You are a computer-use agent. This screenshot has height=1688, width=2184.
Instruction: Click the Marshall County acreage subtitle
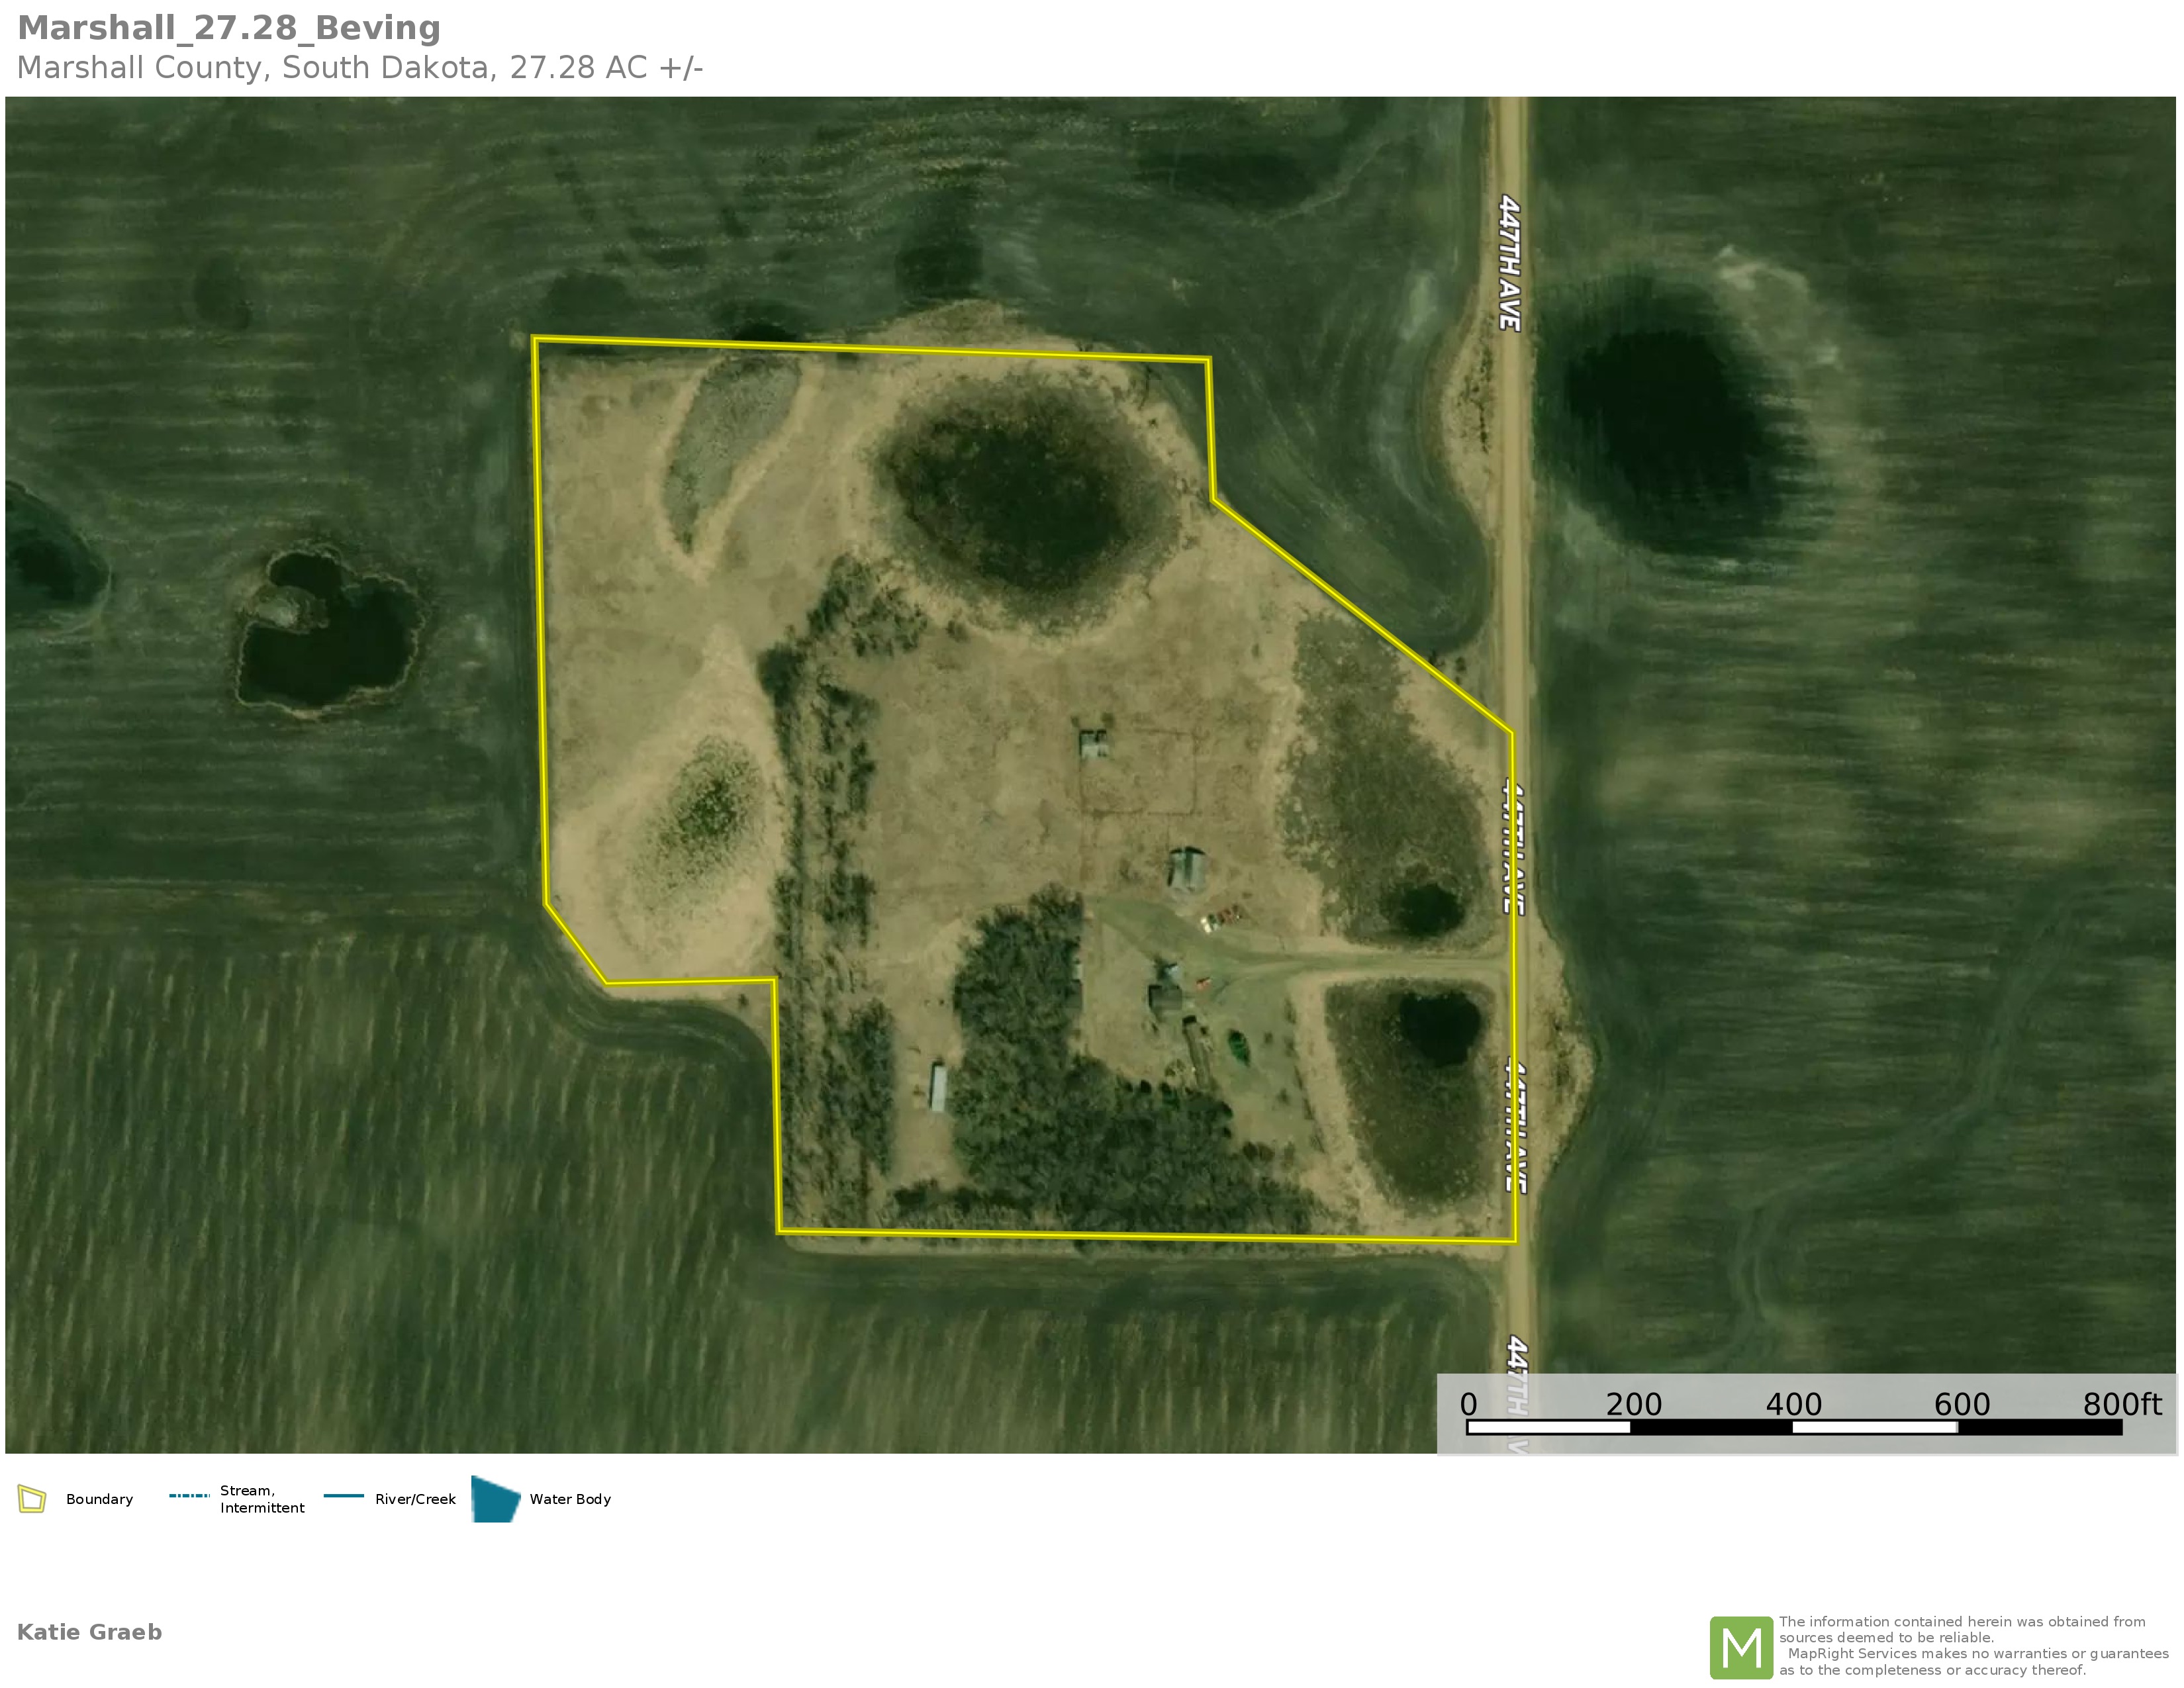click(x=360, y=68)
